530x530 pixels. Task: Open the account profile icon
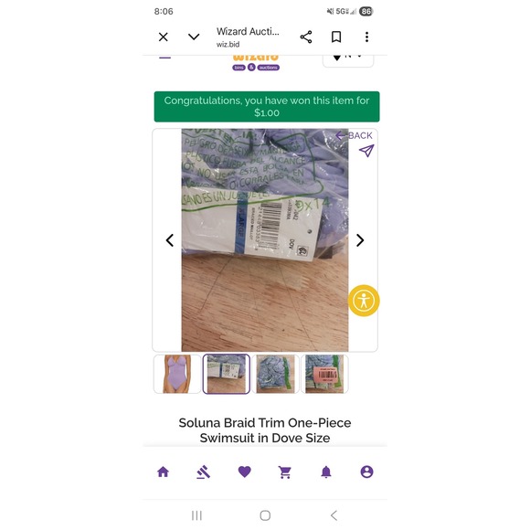(x=366, y=472)
